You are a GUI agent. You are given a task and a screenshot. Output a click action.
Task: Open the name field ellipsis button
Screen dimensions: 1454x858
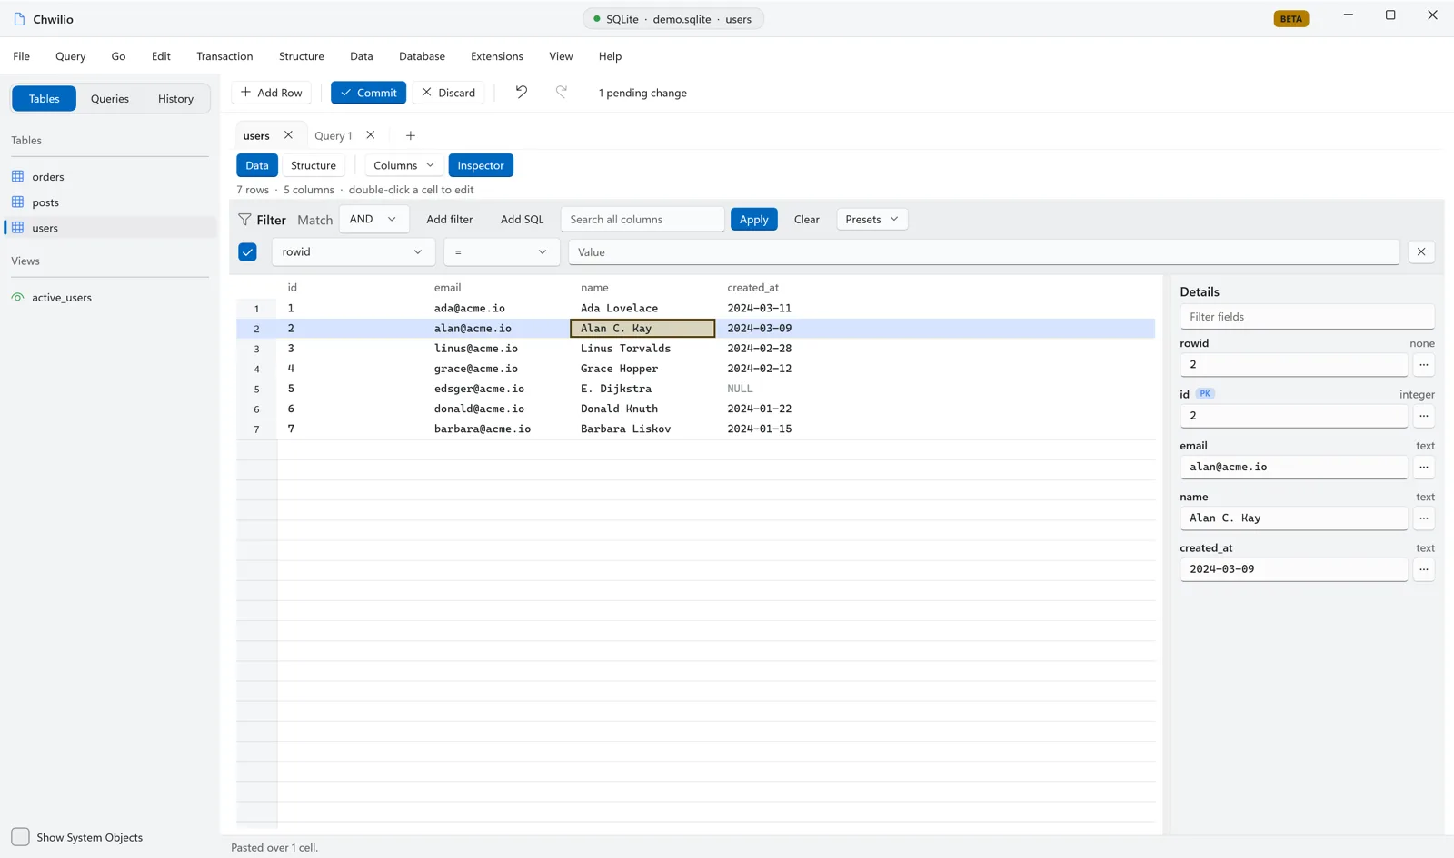tap(1423, 518)
